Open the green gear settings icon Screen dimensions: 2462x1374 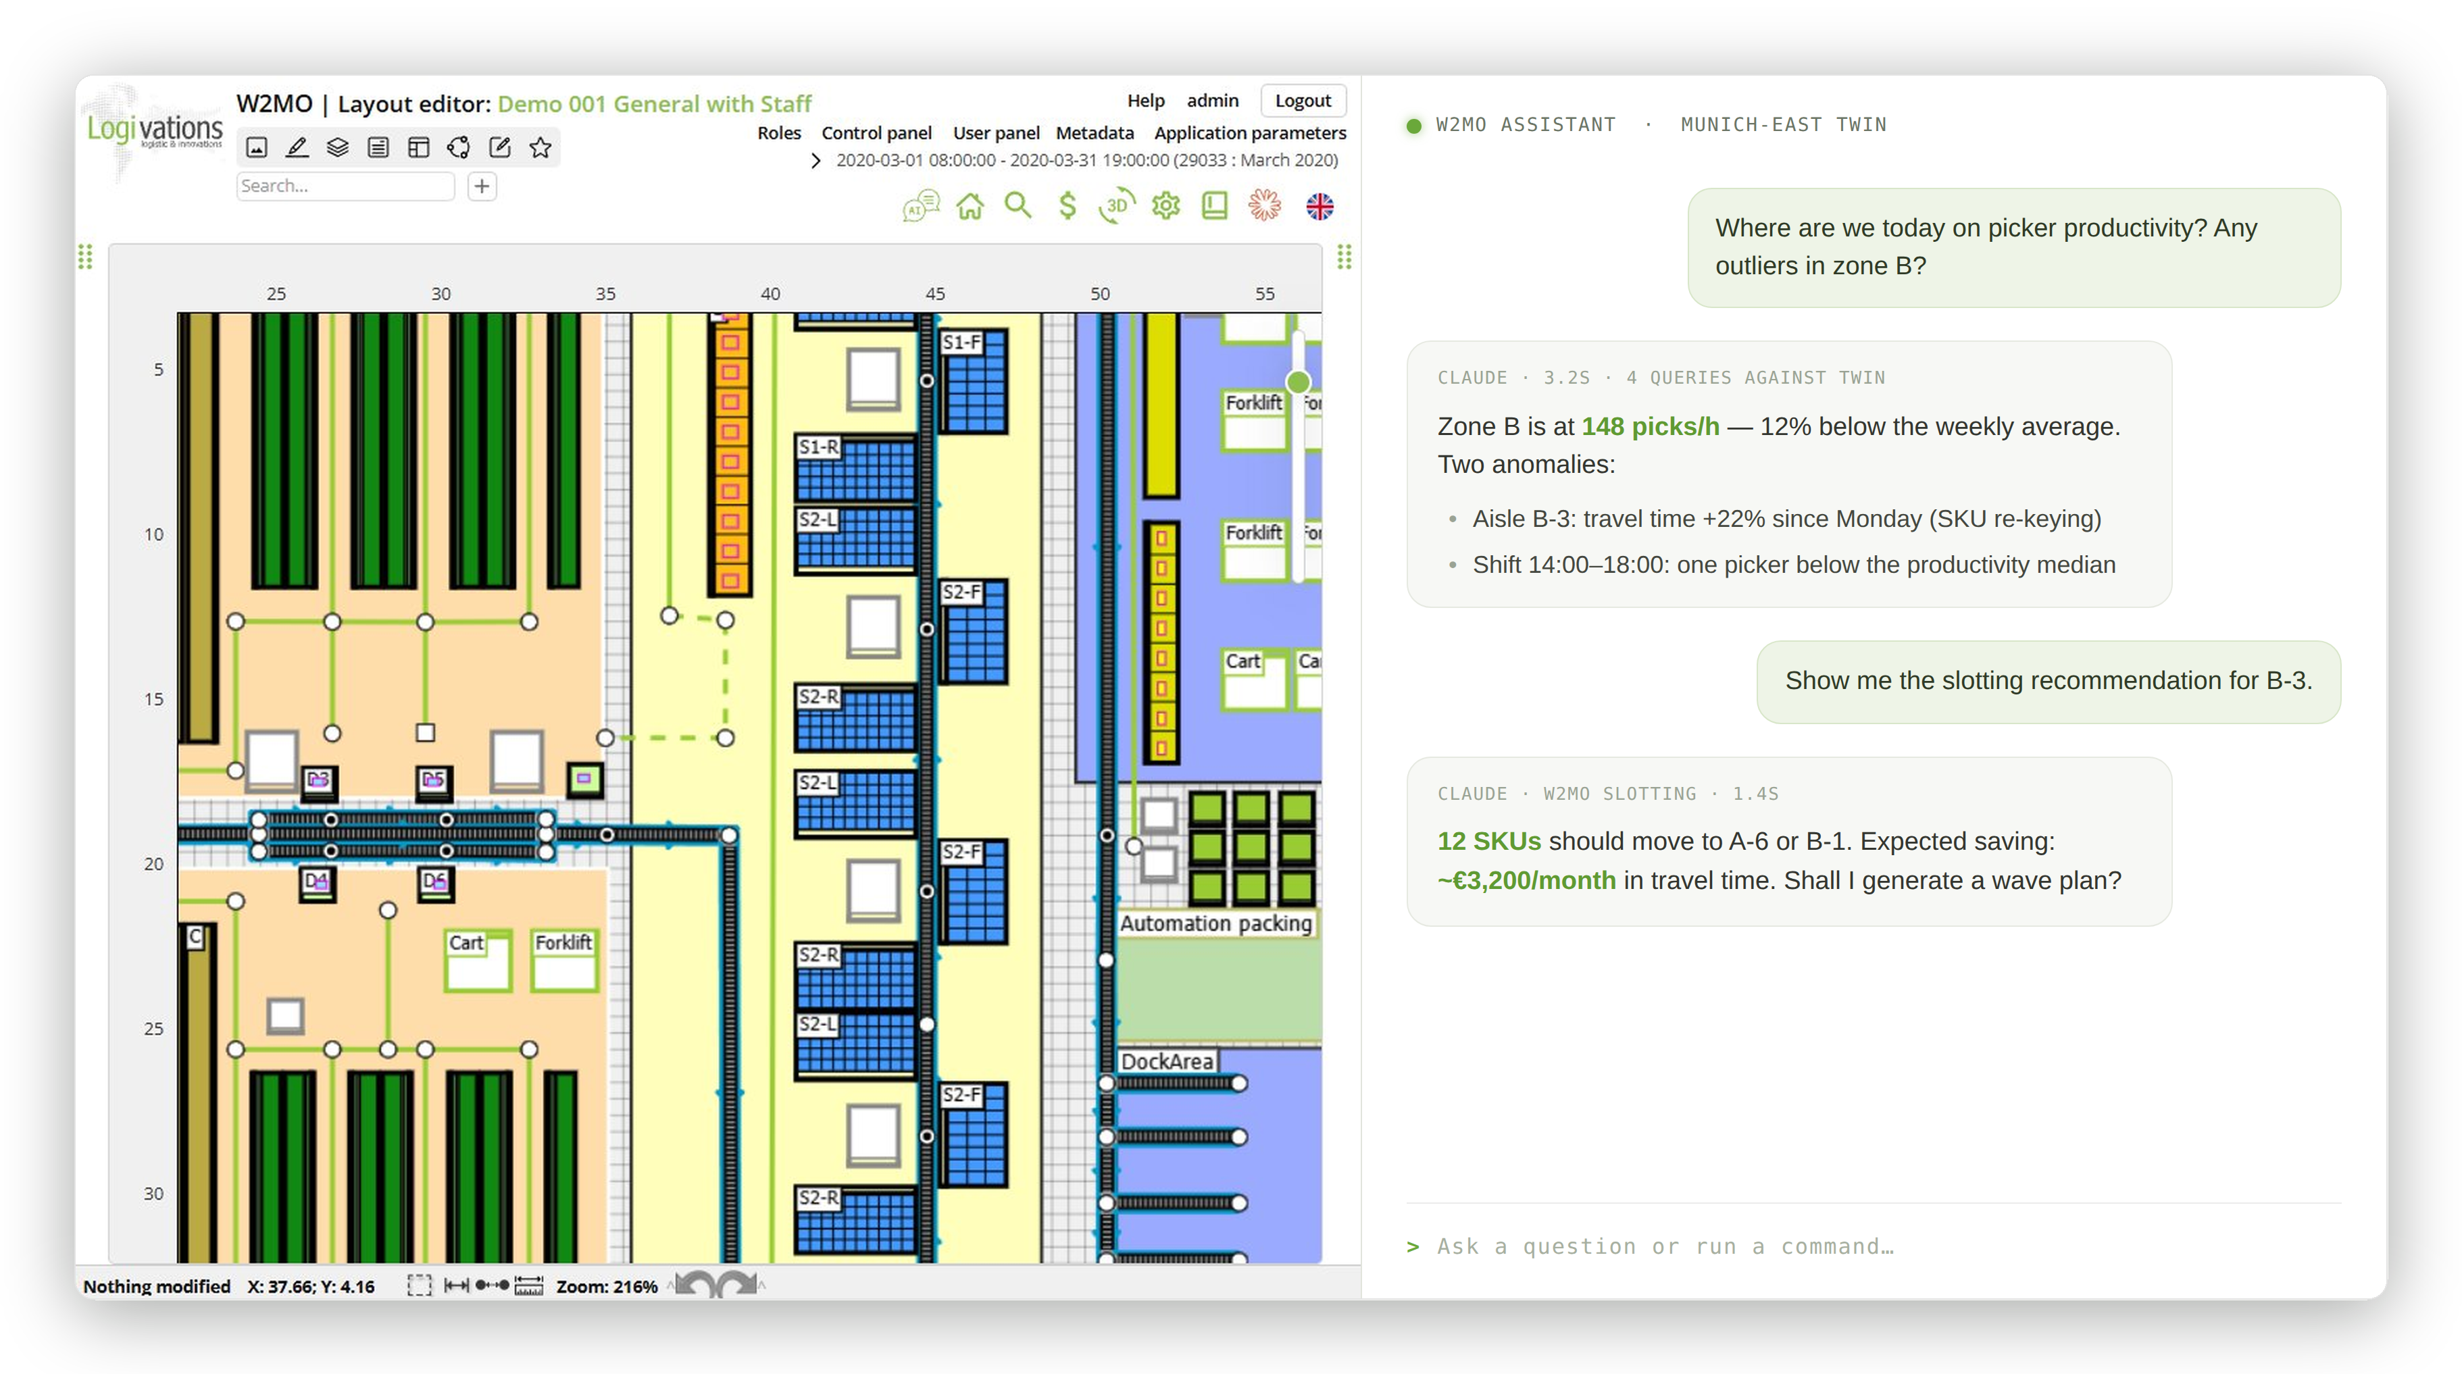point(1166,205)
